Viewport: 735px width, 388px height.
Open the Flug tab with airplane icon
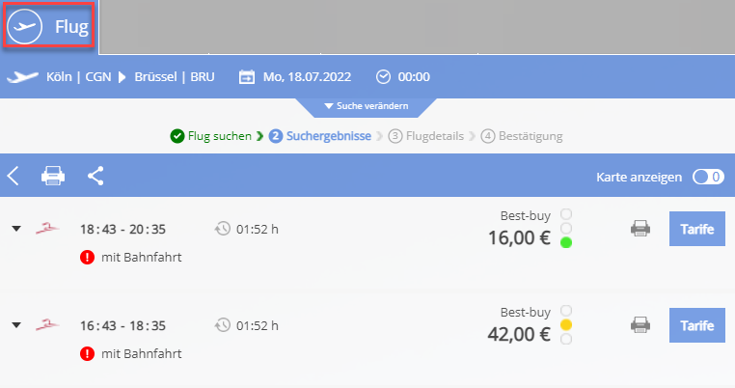49,26
